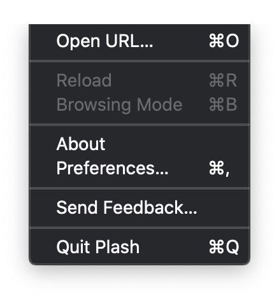Open Preferences… from the menu
Image resolution: width=279 pixels, height=299 pixels.
click(x=139, y=168)
